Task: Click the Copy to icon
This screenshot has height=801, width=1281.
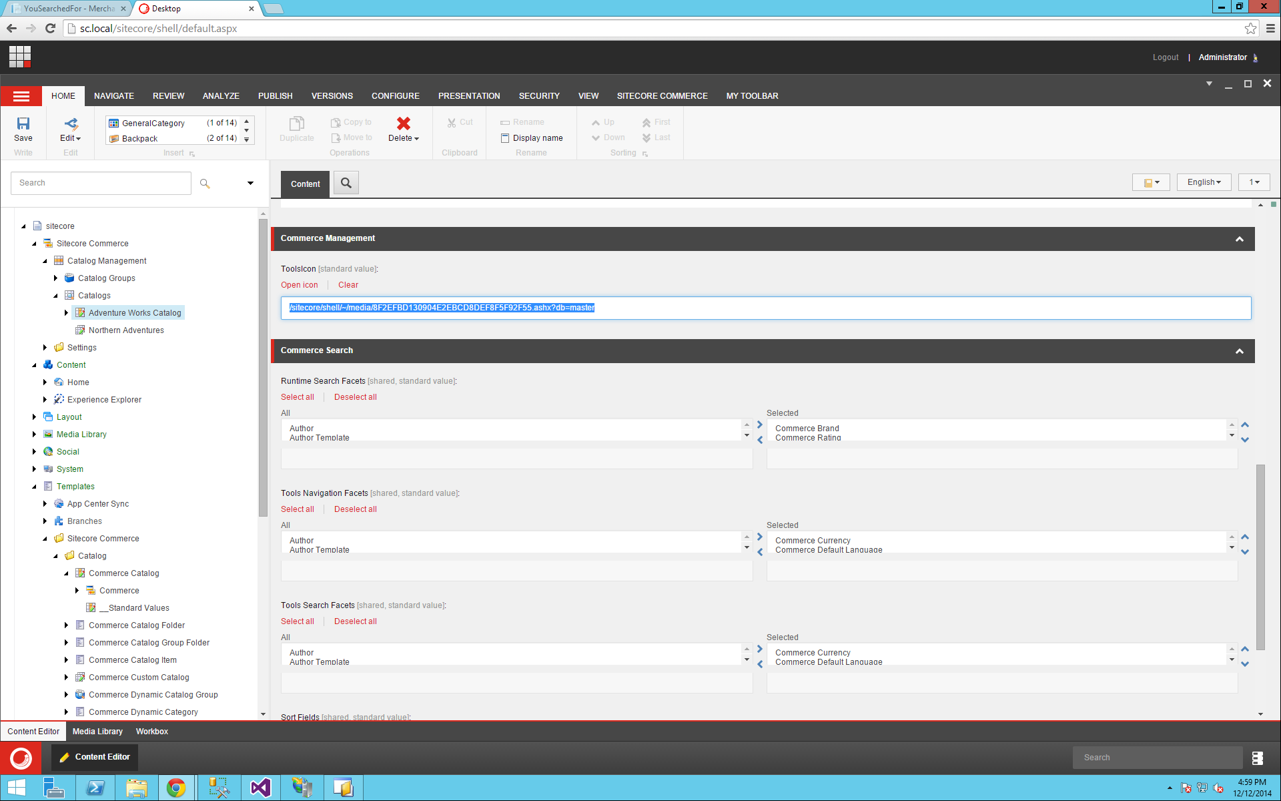Action: [x=336, y=121]
